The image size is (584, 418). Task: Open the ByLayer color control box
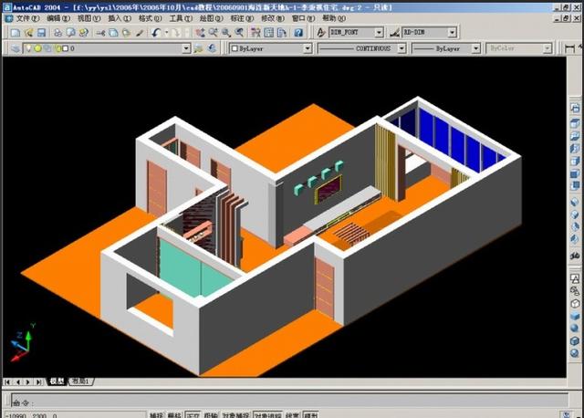click(270, 48)
